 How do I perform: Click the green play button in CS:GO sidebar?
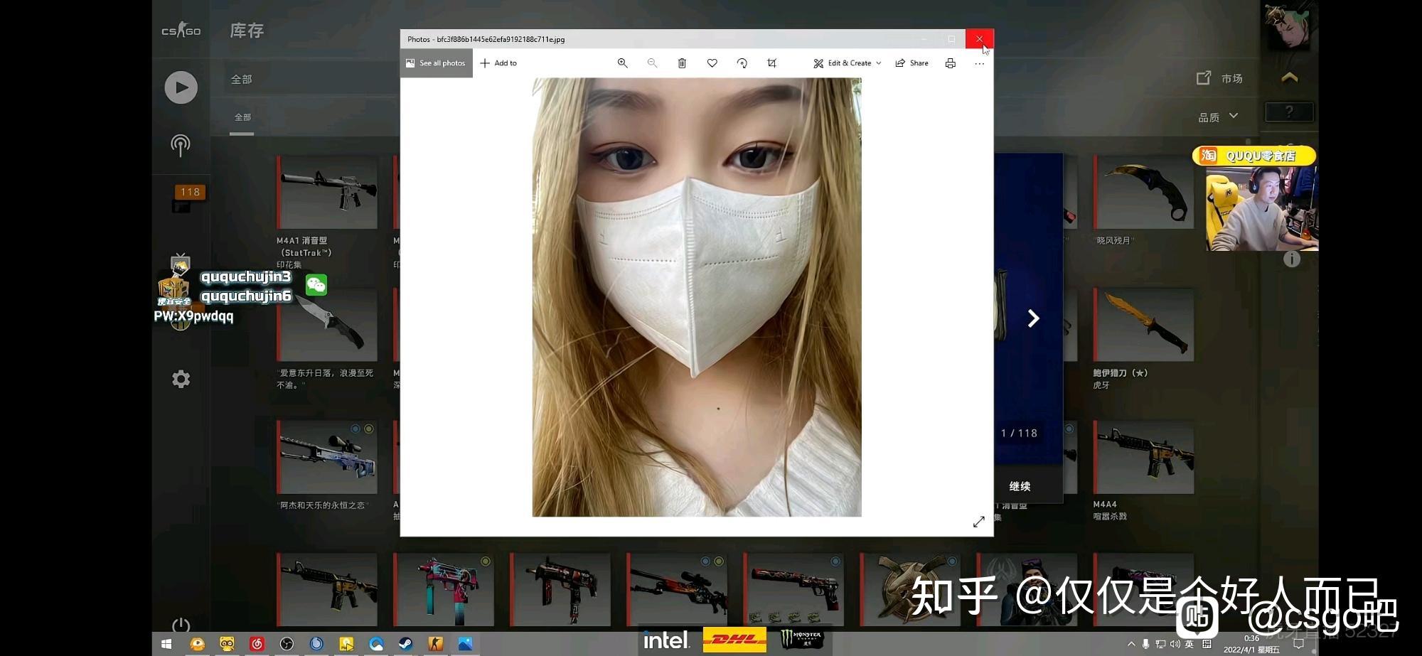click(181, 87)
